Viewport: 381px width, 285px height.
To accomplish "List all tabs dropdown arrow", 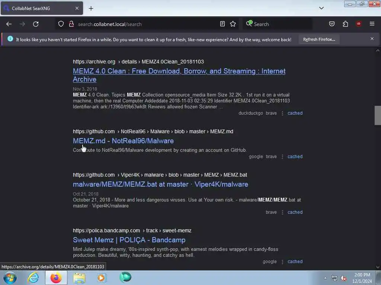I will [321, 8].
